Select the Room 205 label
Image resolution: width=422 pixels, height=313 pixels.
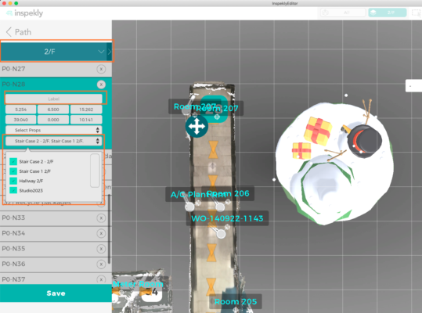pos(236,302)
